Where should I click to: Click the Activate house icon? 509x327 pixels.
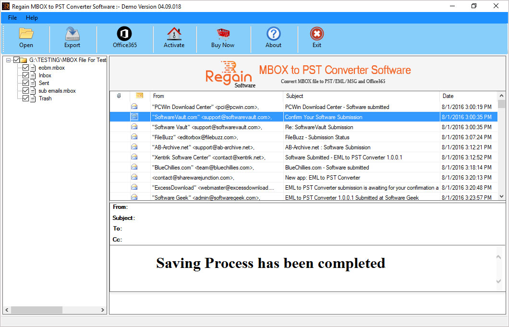pyautogui.click(x=174, y=34)
